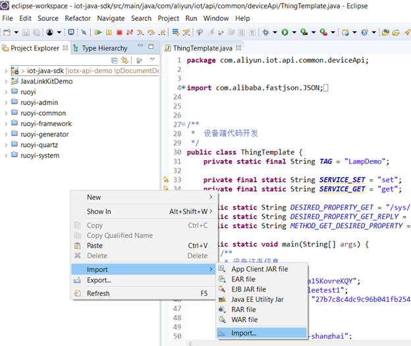Click the warning marker on line 33
This screenshot has width=411, height=346.
tap(166, 180)
